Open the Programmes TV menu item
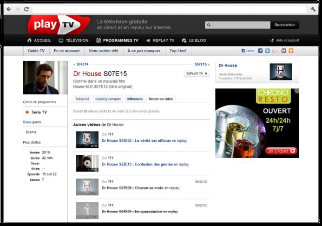322x226 pixels. [117, 40]
